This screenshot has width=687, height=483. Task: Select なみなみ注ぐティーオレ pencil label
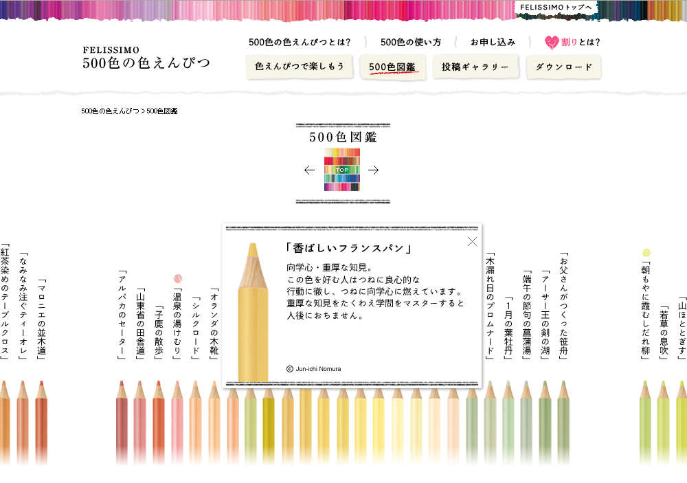point(23,306)
